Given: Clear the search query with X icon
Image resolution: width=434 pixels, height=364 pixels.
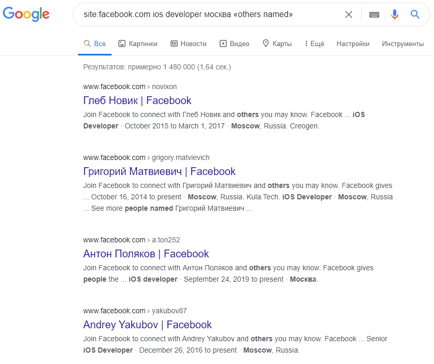Looking at the screenshot, I should point(348,14).
